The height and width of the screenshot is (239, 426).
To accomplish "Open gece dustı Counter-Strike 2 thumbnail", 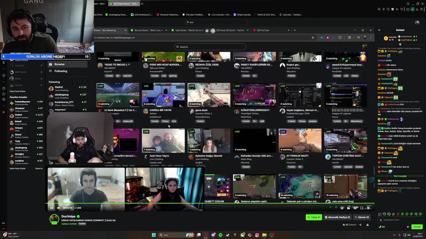I will pyautogui.click(x=209, y=95).
